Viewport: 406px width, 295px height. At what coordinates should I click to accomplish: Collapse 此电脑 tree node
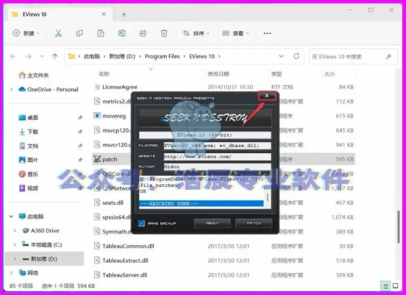pos(11,216)
